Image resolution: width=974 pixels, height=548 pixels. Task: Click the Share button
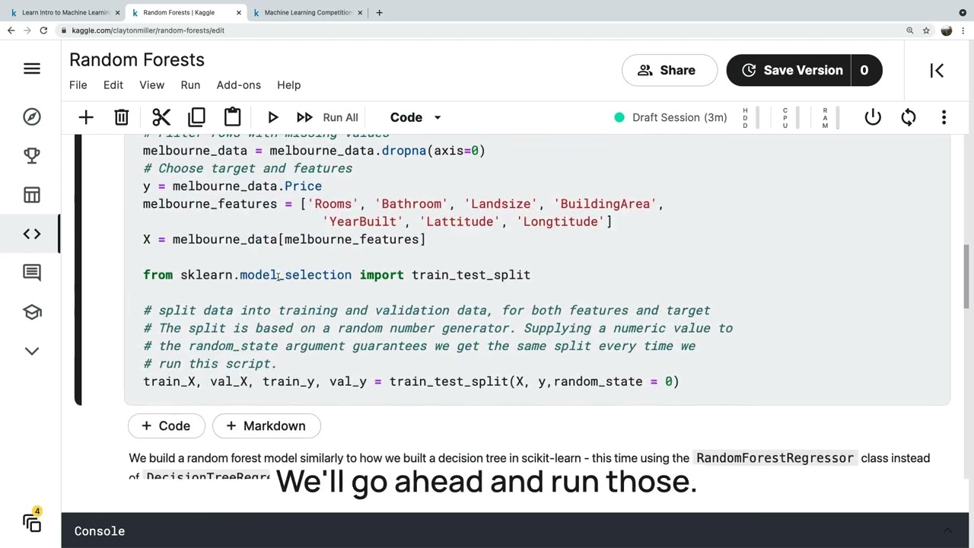point(669,70)
